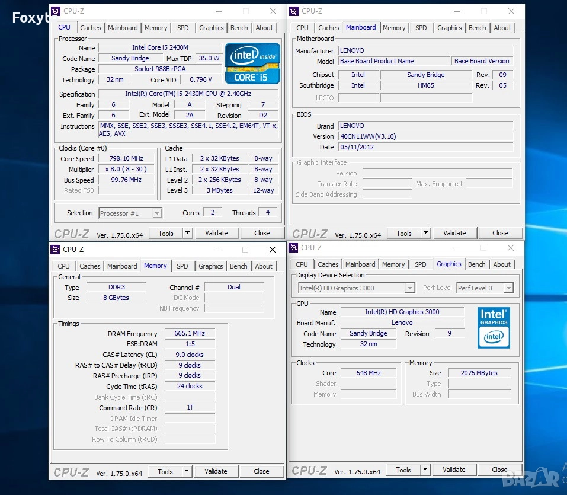
Task: Minimize the window showing the Memory tab
Action: [217, 250]
